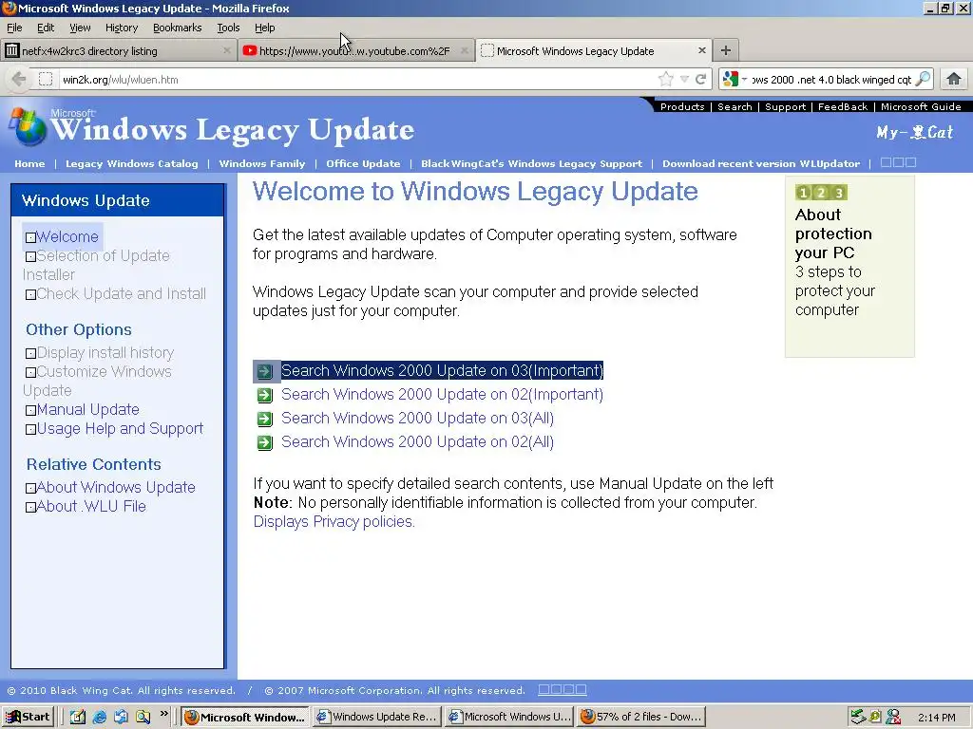
Task: Open Search Windows 2000 Update on 03(All)
Action: pyautogui.click(x=418, y=418)
